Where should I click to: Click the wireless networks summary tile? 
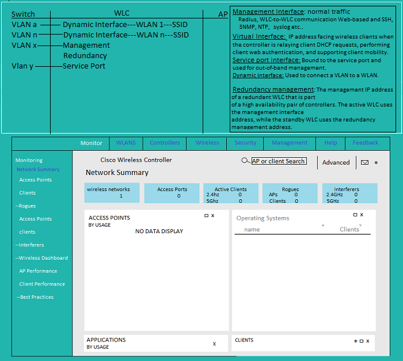[x=112, y=193]
